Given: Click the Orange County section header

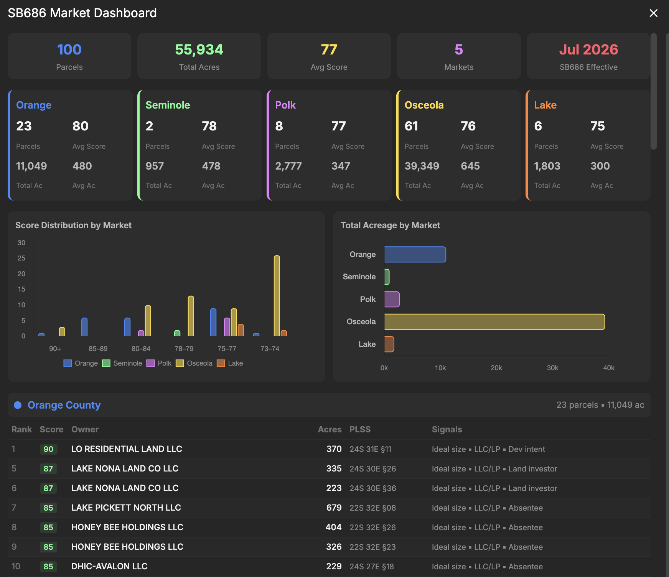Looking at the screenshot, I should [329, 405].
